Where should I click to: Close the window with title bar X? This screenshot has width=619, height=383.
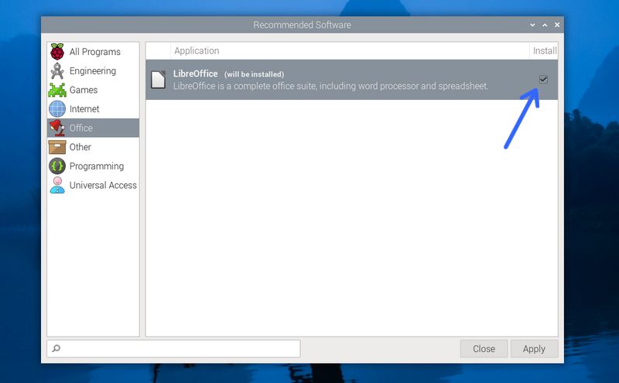click(x=557, y=25)
